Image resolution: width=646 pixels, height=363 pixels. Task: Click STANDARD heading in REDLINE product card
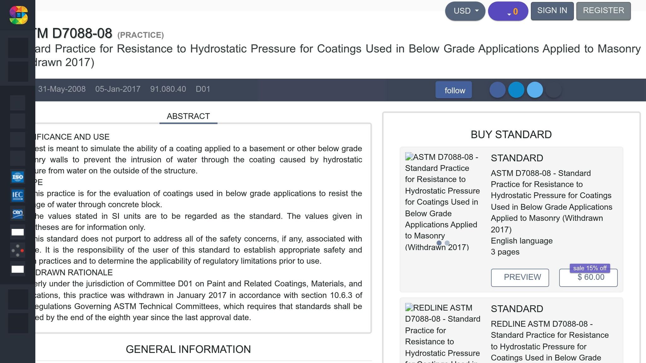517,309
